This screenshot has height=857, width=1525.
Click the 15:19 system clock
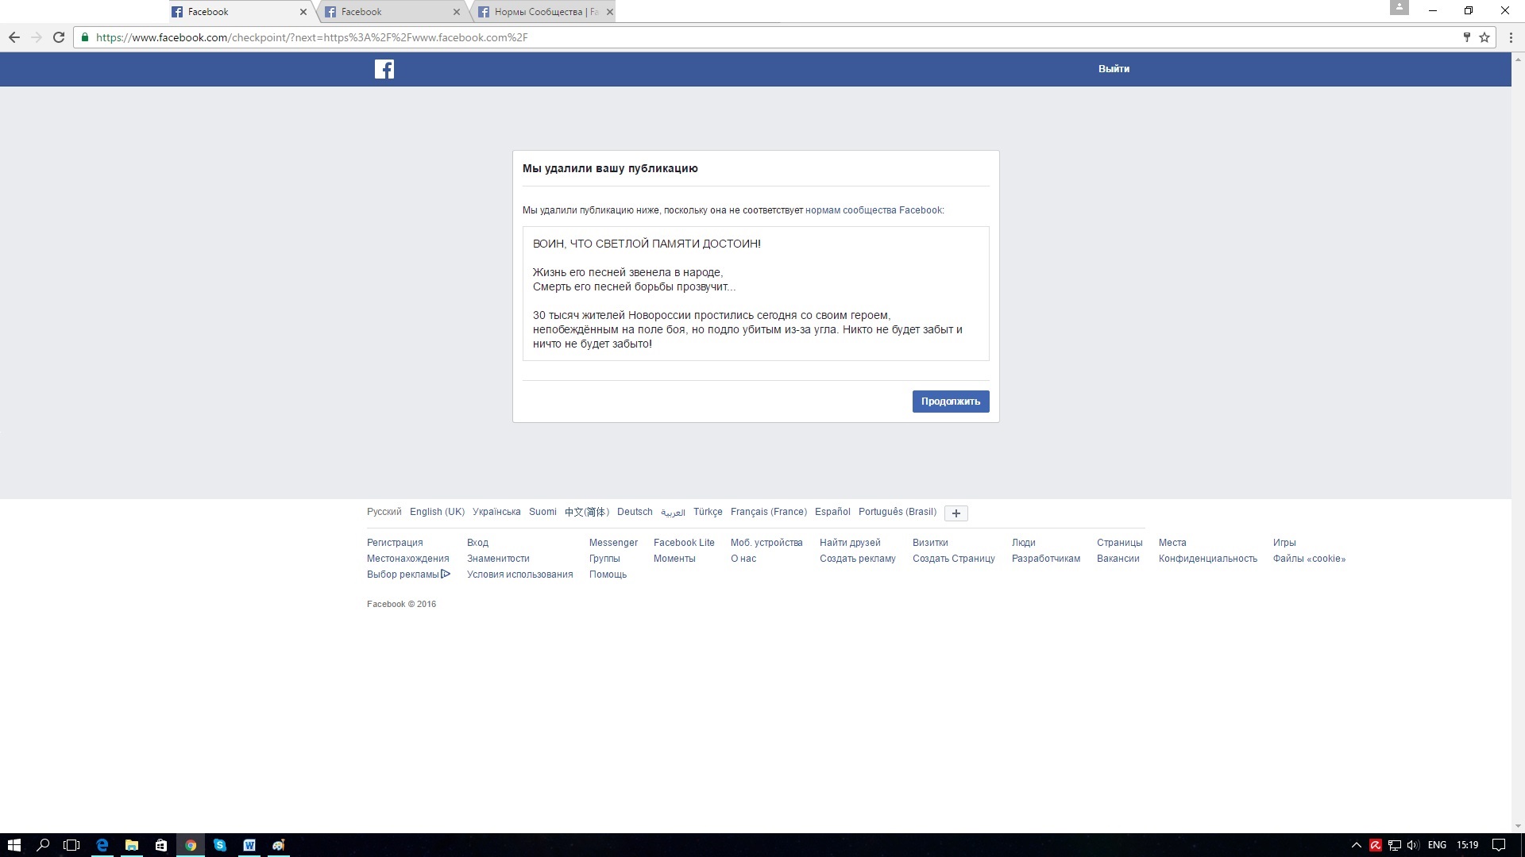[x=1468, y=845]
